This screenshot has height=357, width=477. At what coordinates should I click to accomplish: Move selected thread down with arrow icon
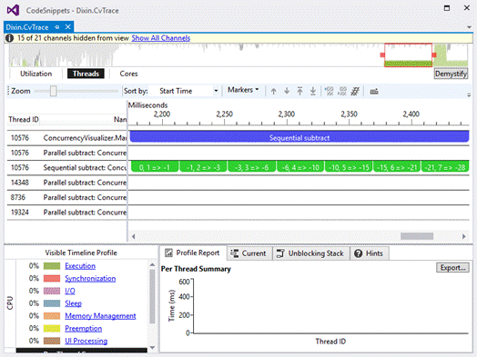coord(287,91)
